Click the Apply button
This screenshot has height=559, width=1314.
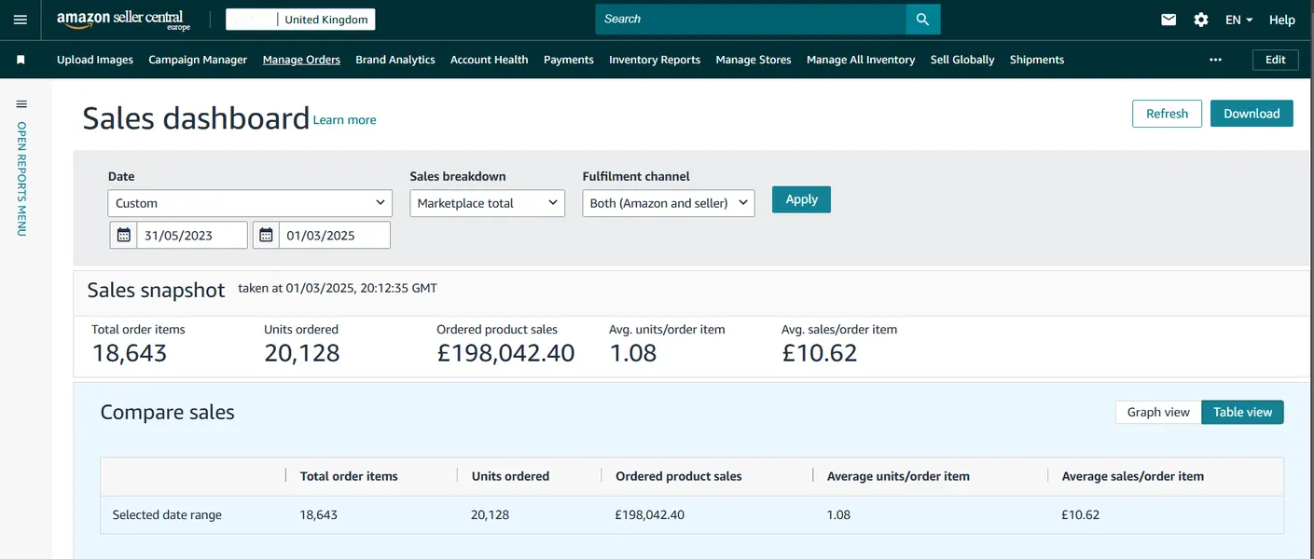(x=801, y=199)
